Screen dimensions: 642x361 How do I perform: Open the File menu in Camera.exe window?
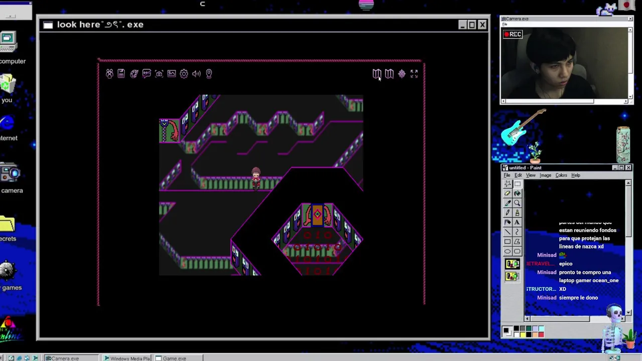(x=505, y=25)
